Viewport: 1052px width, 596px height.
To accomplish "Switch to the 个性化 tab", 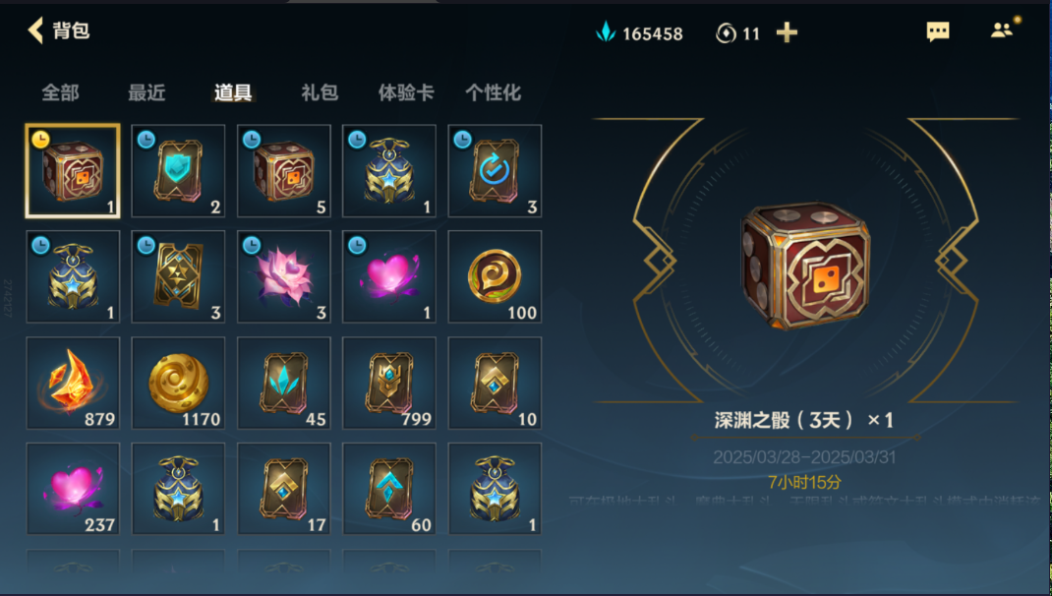I will 494,92.
